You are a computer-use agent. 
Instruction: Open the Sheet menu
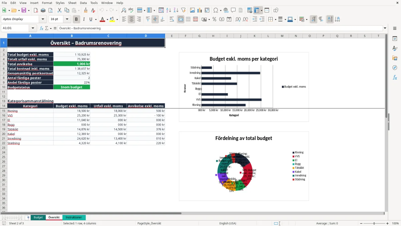point(72,3)
